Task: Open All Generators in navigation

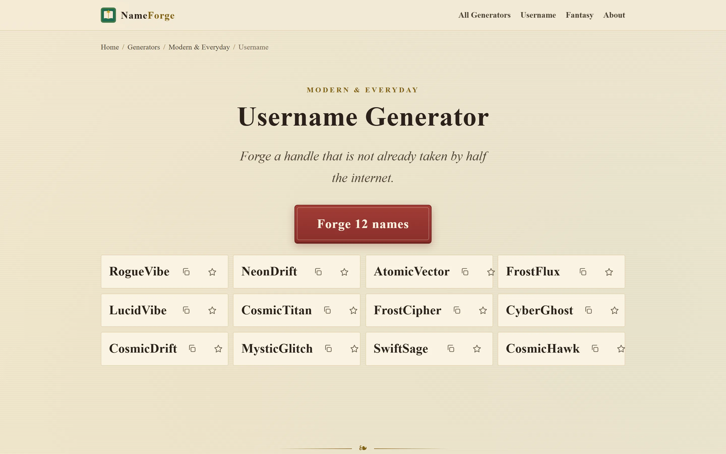Action: pyautogui.click(x=484, y=15)
